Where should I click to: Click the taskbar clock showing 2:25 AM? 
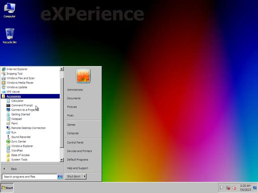245,188
